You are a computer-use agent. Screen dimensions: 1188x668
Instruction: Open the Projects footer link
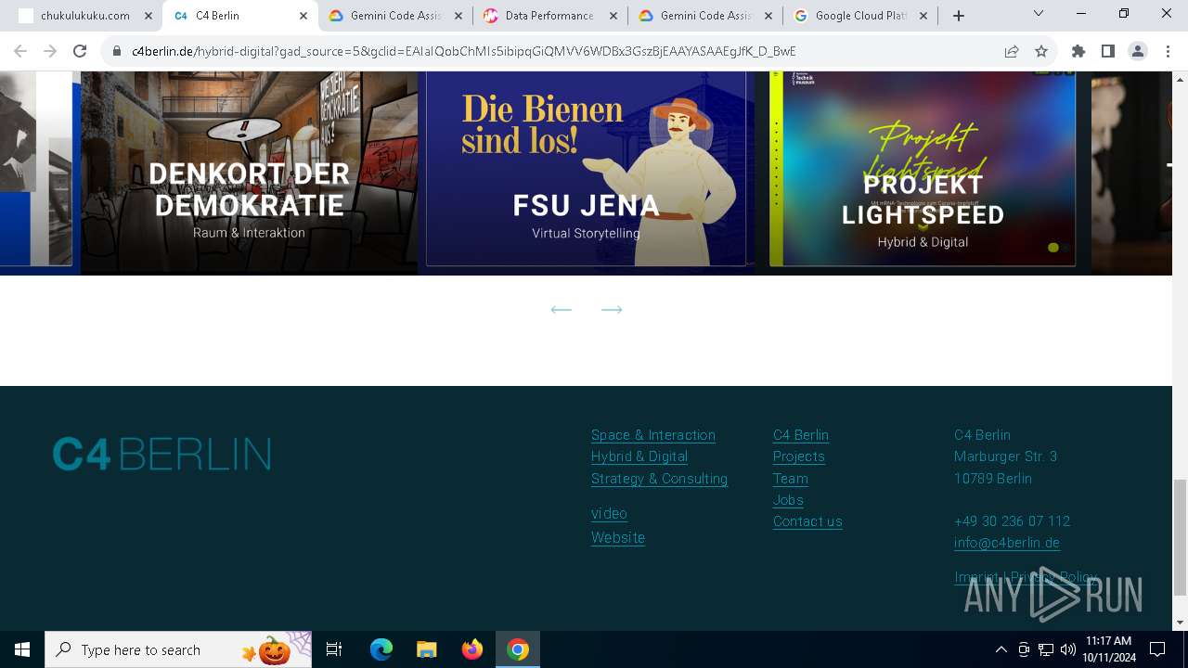(x=799, y=456)
